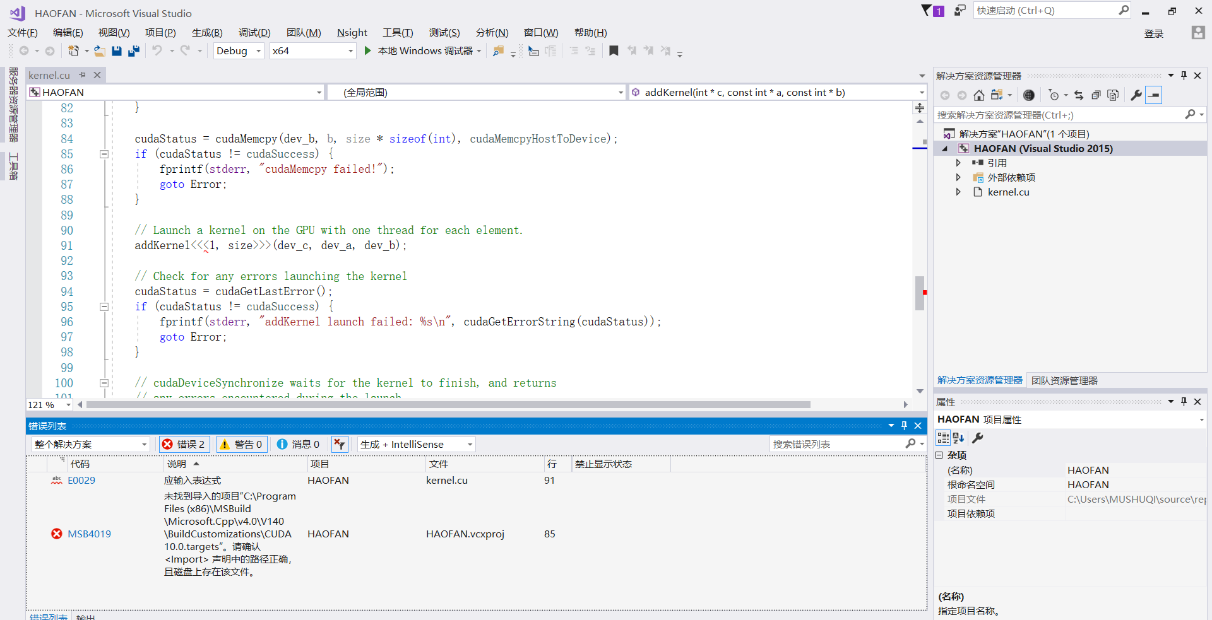Start debugging with the green play icon
1212x620 pixels.
tap(367, 50)
